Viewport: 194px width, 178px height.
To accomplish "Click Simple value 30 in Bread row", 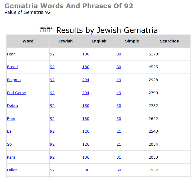I will click(119, 67).
